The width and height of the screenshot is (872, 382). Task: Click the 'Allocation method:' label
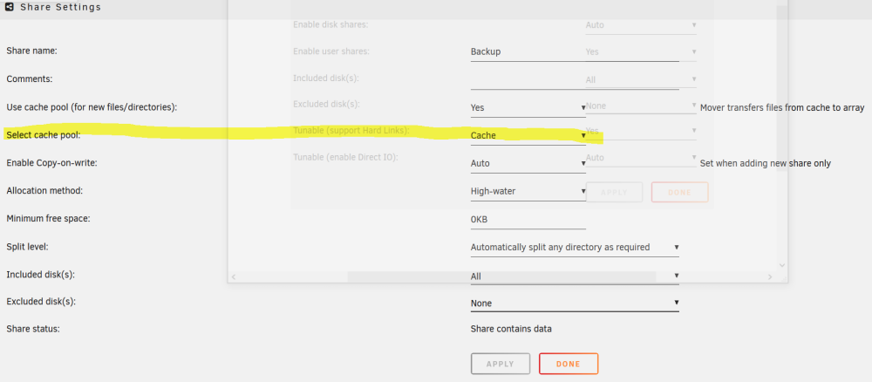pyautogui.click(x=44, y=190)
